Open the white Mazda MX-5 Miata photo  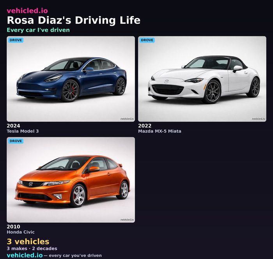pos(202,79)
